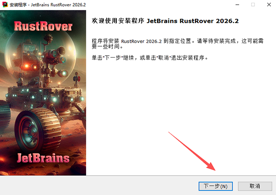Click the text 单击"下一步"继续，或单击"取消"退出安装程序
Image resolution: width=276 pixels, height=195 pixels.
149,58
